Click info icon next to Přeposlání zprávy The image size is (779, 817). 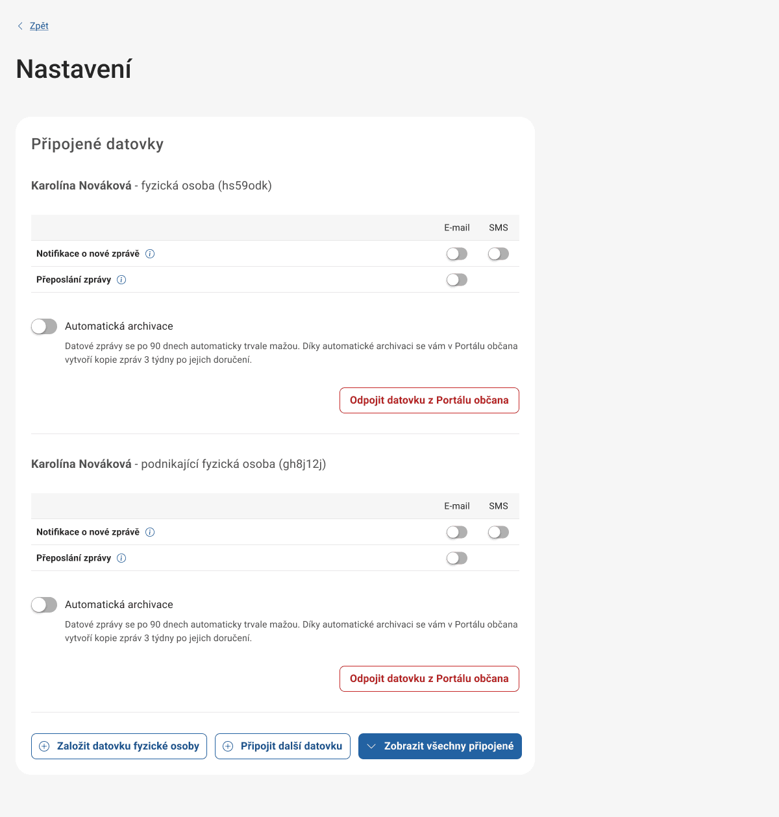121,280
